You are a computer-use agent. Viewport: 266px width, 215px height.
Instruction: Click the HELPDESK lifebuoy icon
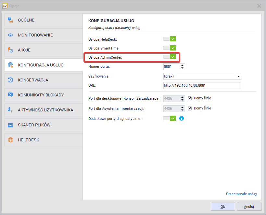(x=10, y=140)
